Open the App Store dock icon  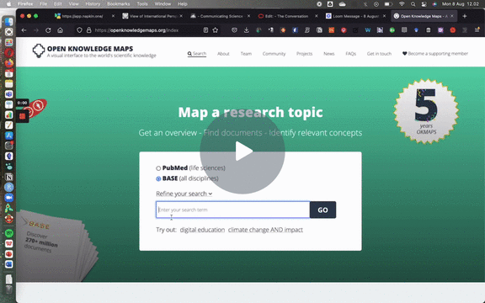tap(8, 136)
